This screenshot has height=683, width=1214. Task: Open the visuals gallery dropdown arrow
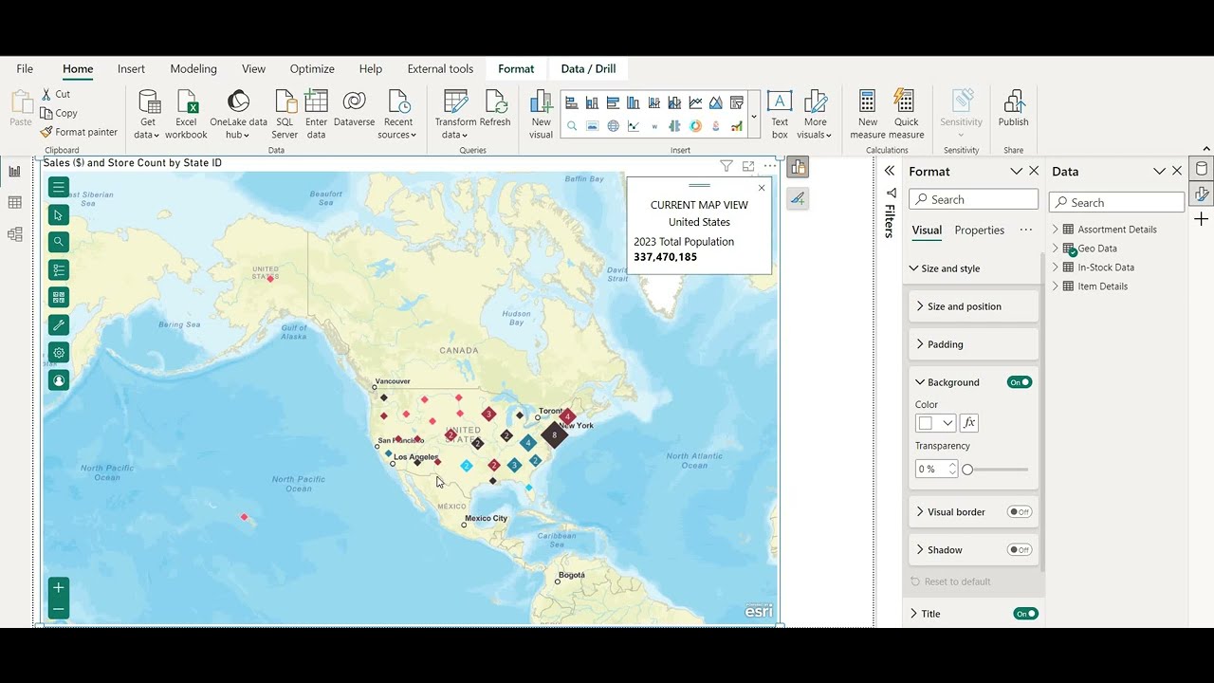(x=754, y=116)
